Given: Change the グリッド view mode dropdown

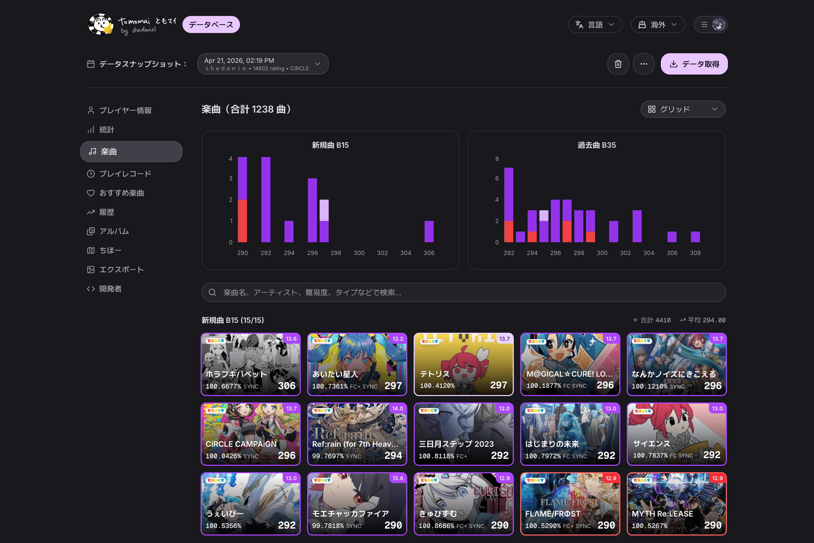Looking at the screenshot, I should click(x=683, y=109).
